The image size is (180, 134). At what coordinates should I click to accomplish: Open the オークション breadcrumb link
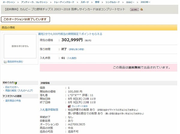[9, 2]
